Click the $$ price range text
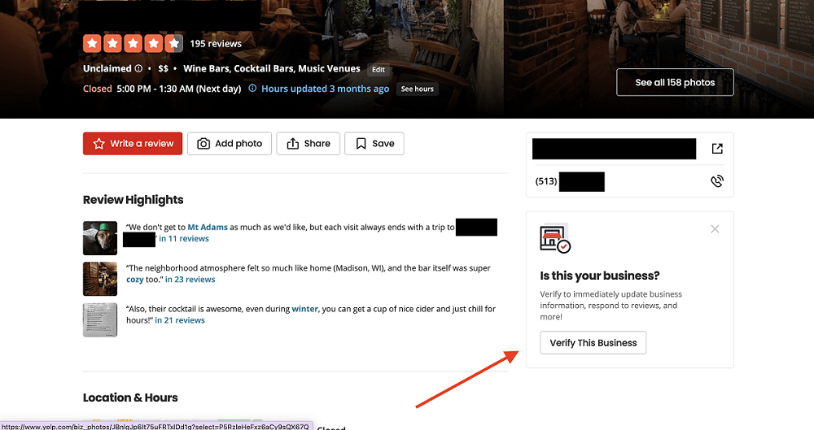The image size is (814, 430). (x=163, y=68)
